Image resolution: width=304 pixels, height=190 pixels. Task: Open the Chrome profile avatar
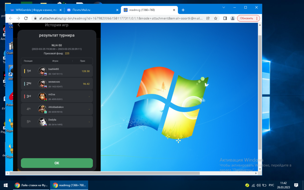tap(233, 18)
